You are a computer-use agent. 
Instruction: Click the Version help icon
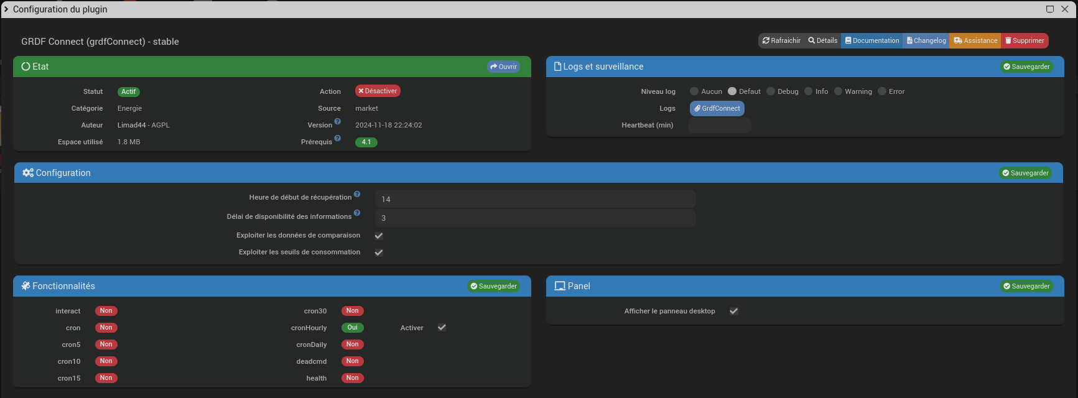(338, 122)
